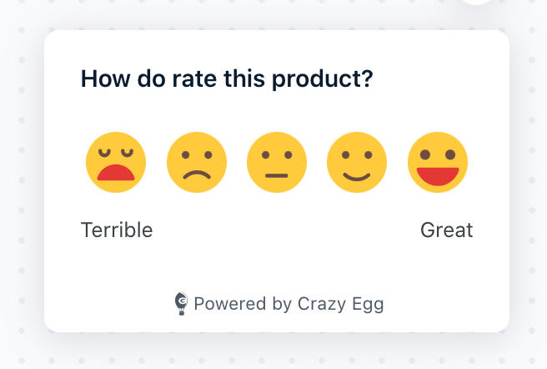Click the "Terrible" scale label
The height and width of the screenshot is (369, 547).
[x=117, y=230]
